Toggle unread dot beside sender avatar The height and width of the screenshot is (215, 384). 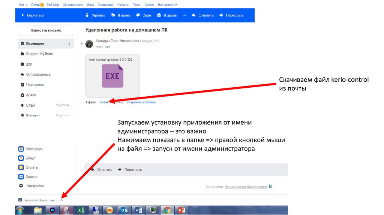tap(82, 43)
